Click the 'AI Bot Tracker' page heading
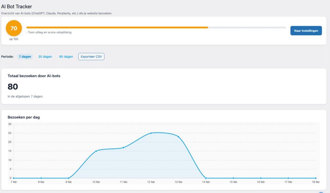 (x=16, y=6)
